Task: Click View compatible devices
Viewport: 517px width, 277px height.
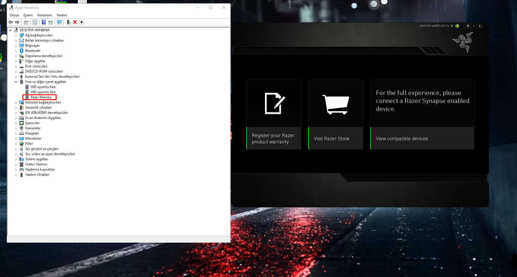Action: click(422, 138)
